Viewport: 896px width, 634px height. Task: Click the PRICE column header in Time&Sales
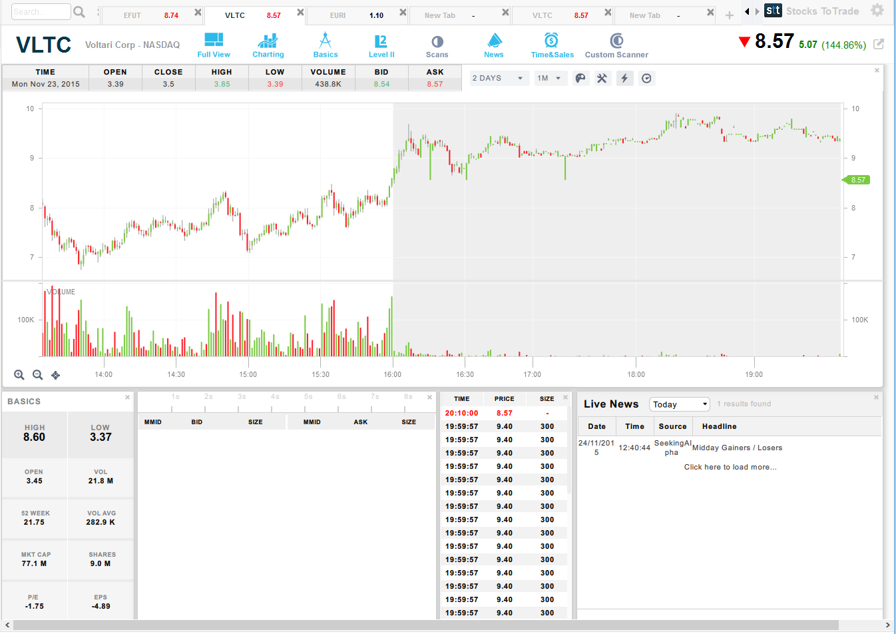click(504, 399)
